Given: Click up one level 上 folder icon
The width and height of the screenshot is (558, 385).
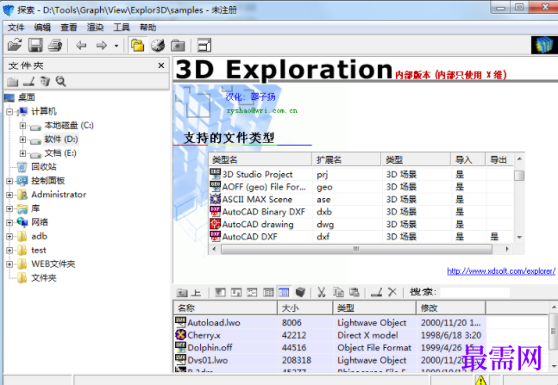Looking at the screenshot, I should point(188,293).
